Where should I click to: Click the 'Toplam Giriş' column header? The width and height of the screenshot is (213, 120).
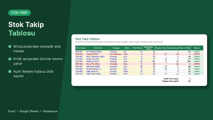161,48
